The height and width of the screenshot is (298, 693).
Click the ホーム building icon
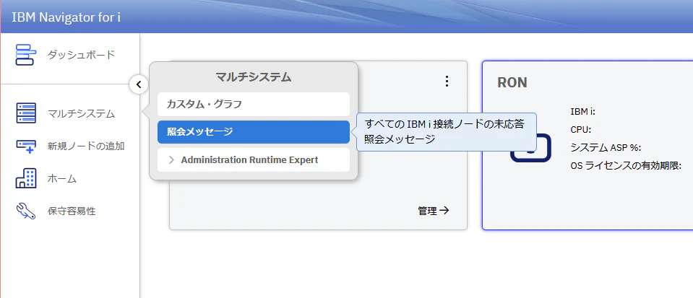[25, 178]
